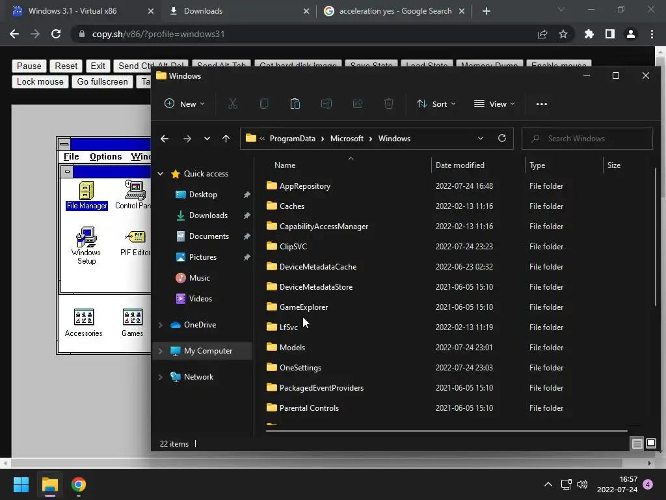
Task: Click the Cut scissors icon in Explorer toolbar
Action: coord(233,104)
